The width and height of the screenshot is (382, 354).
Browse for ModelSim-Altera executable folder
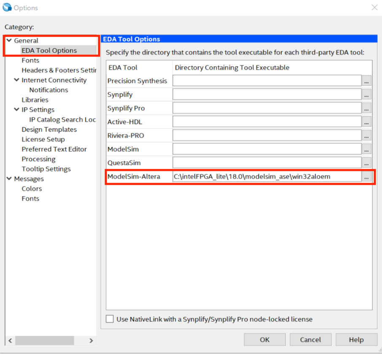pyautogui.click(x=366, y=177)
